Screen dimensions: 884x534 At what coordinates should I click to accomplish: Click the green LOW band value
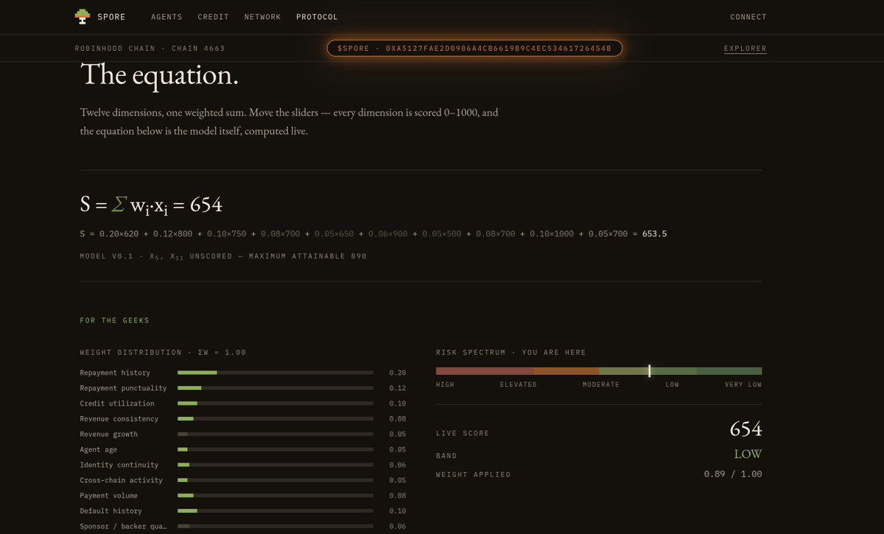coord(748,454)
